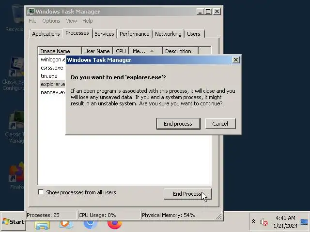The height and width of the screenshot is (232, 310).
Task: Sort by Description column header
Action: click(180, 51)
